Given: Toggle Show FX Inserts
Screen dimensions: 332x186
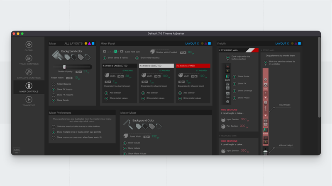Looking at the screenshot, I should (54, 90).
